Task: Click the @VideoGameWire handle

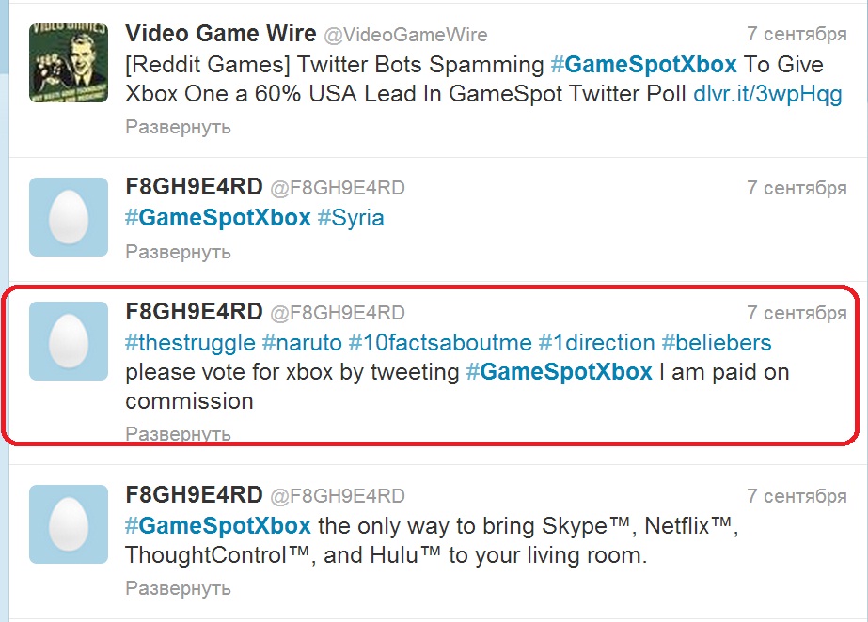Action: point(405,35)
